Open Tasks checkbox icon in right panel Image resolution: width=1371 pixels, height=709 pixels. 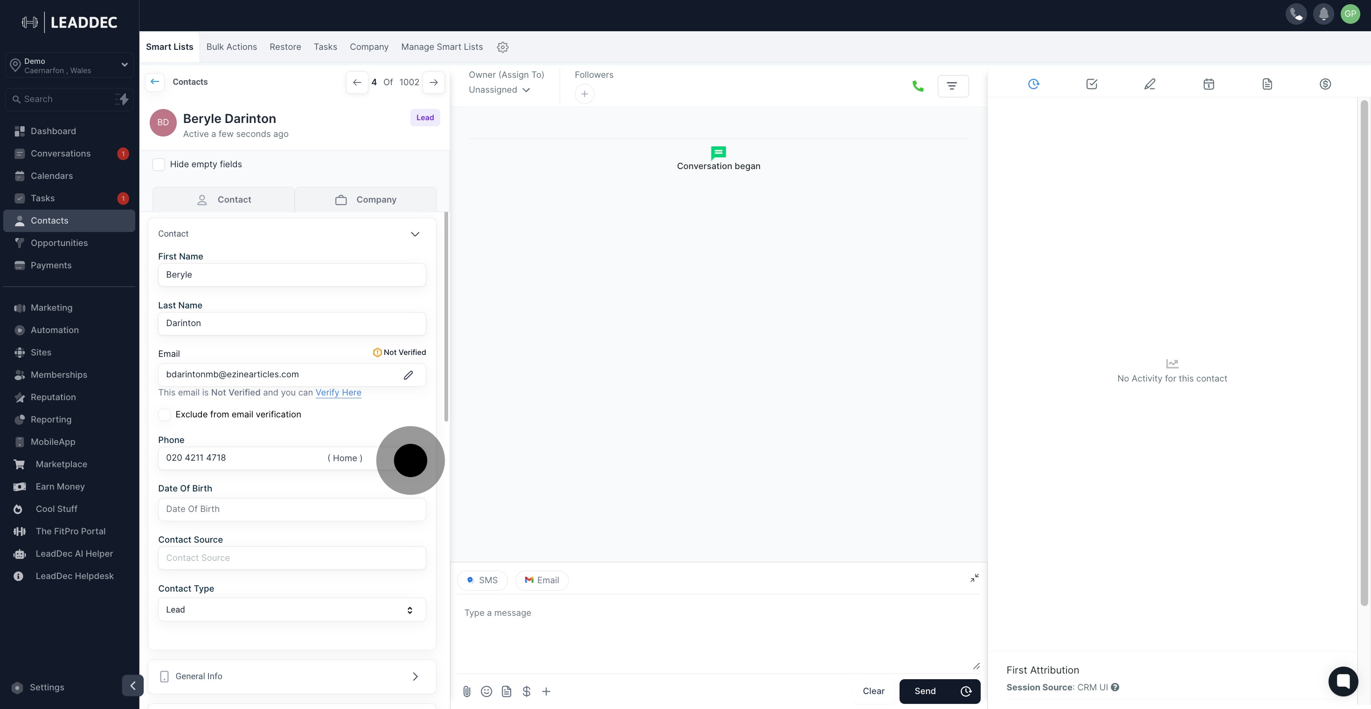tap(1092, 84)
